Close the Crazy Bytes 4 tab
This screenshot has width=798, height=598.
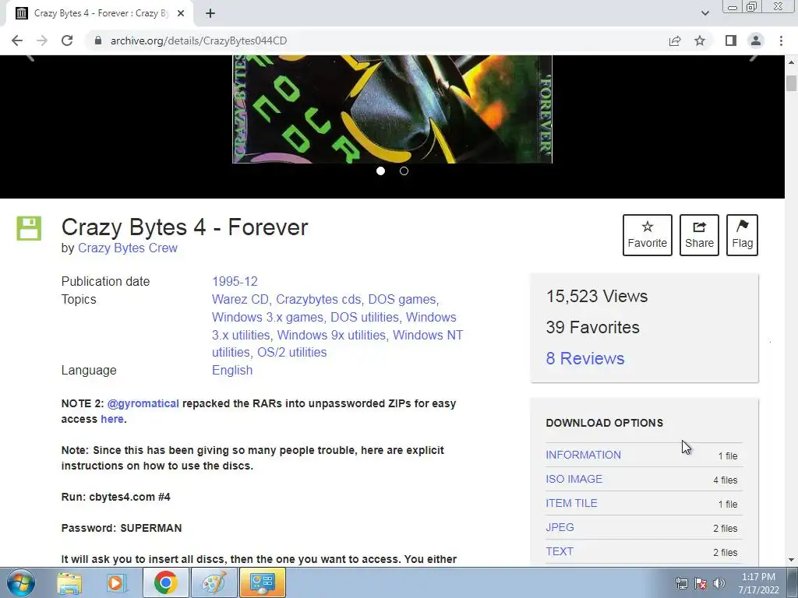click(x=181, y=14)
